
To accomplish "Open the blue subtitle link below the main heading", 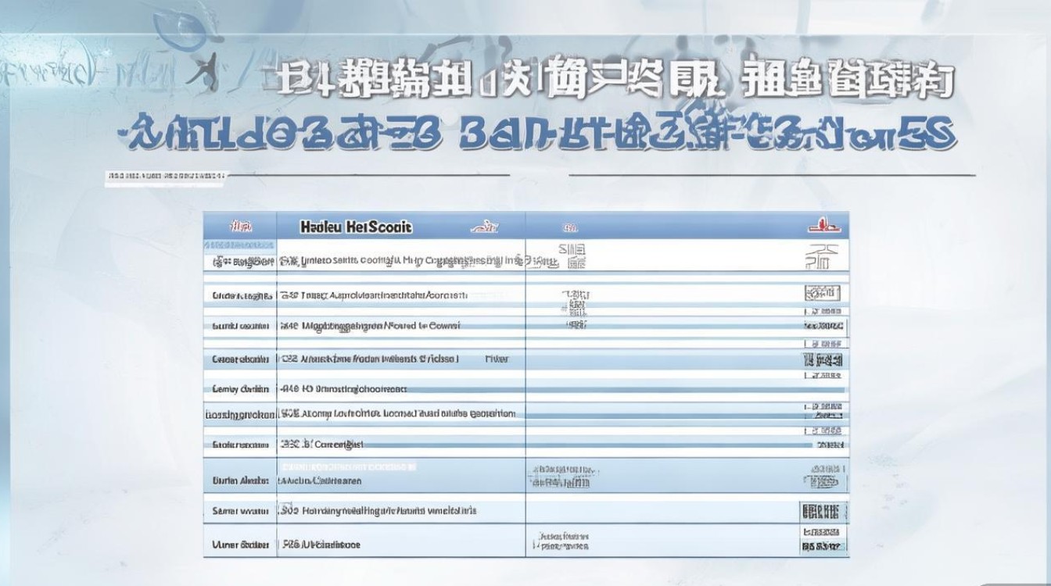I will [x=525, y=133].
